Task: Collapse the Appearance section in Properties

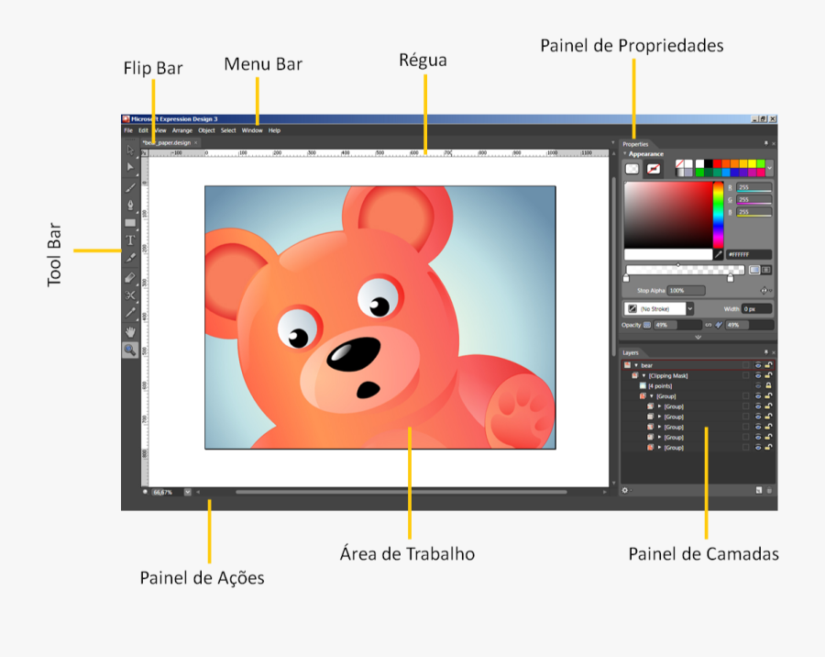Action: pyautogui.click(x=625, y=154)
